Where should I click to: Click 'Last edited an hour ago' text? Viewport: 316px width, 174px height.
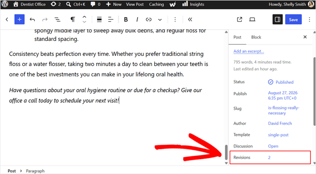click(255, 69)
